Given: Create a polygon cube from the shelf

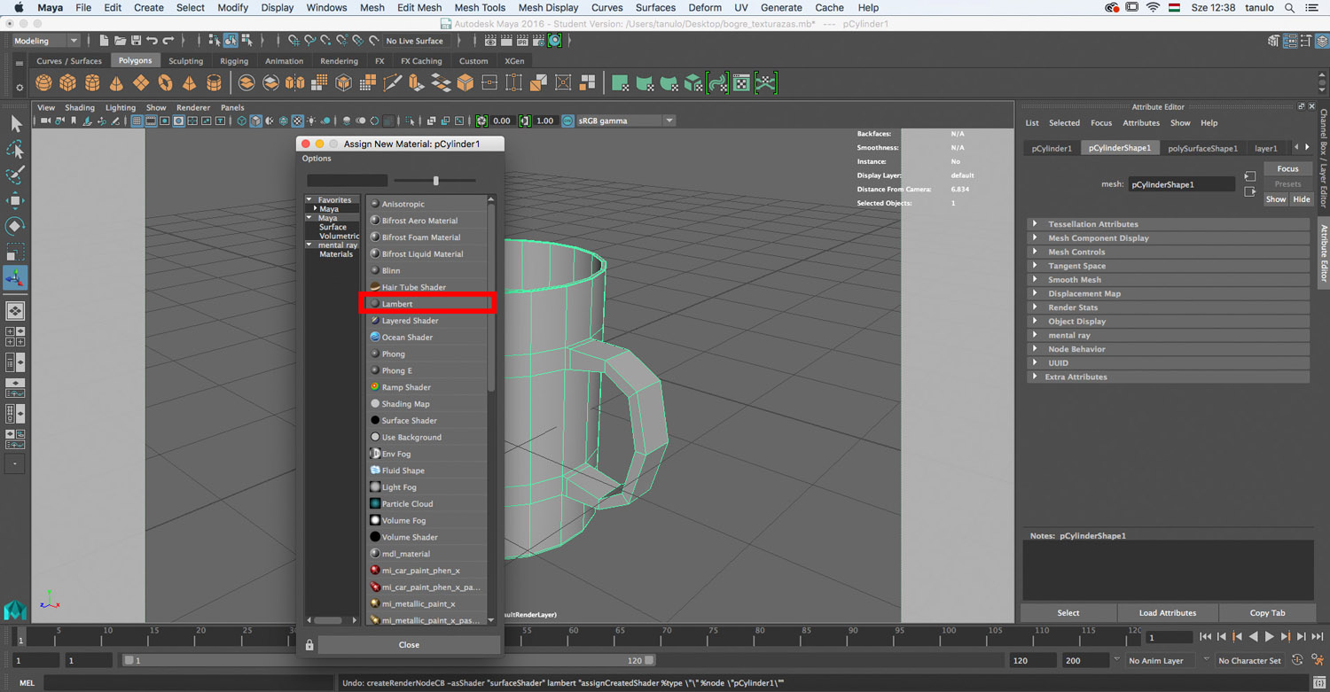Looking at the screenshot, I should coord(67,83).
